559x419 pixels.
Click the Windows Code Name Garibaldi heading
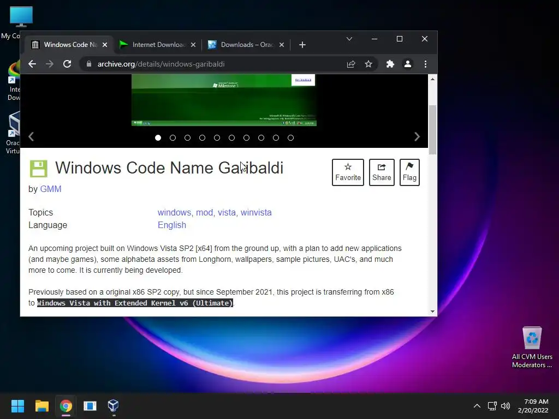(169, 168)
